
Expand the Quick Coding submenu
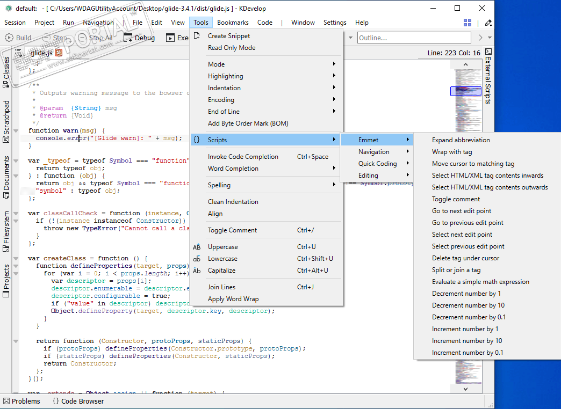[377, 164]
